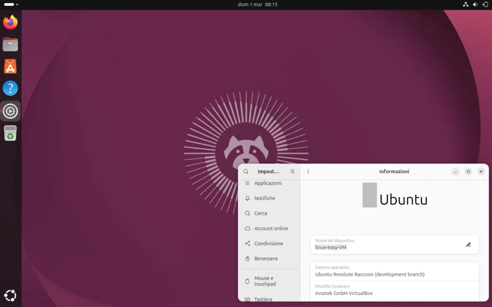The height and width of the screenshot is (307, 492).
Task: Go back using the chevron in Informazioni
Action: [308, 171]
